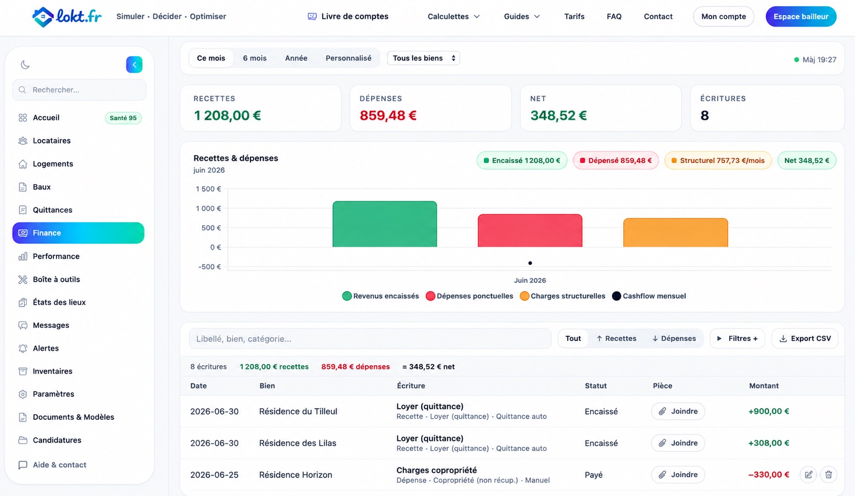Attach document for Résidence du Tilleul
Viewport: 855px width, 496px height.
pos(678,411)
